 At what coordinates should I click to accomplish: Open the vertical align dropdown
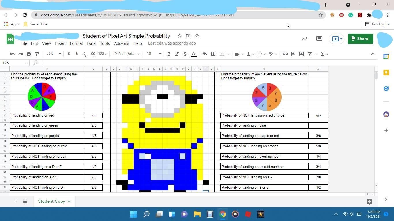point(250,54)
